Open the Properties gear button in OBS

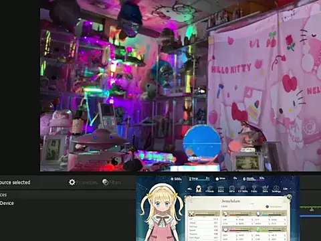tap(83, 182)
